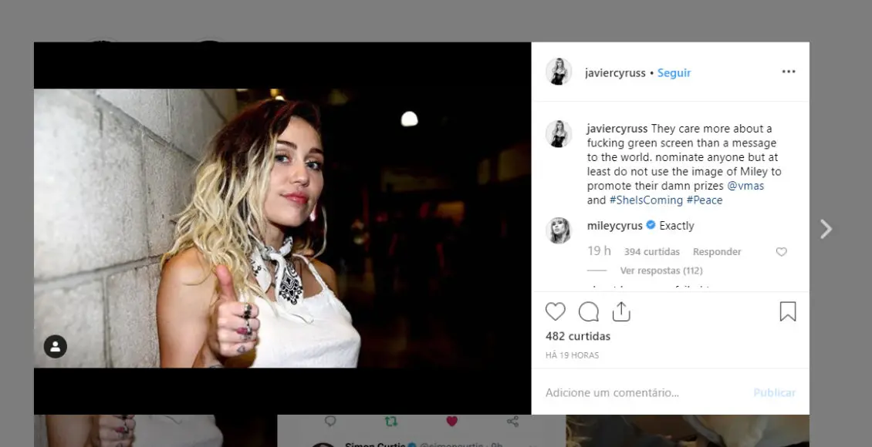Expand Ver respostas (112) replies
Image resolution: width=872 pixels, height=447 pixels.
[661, 271]
